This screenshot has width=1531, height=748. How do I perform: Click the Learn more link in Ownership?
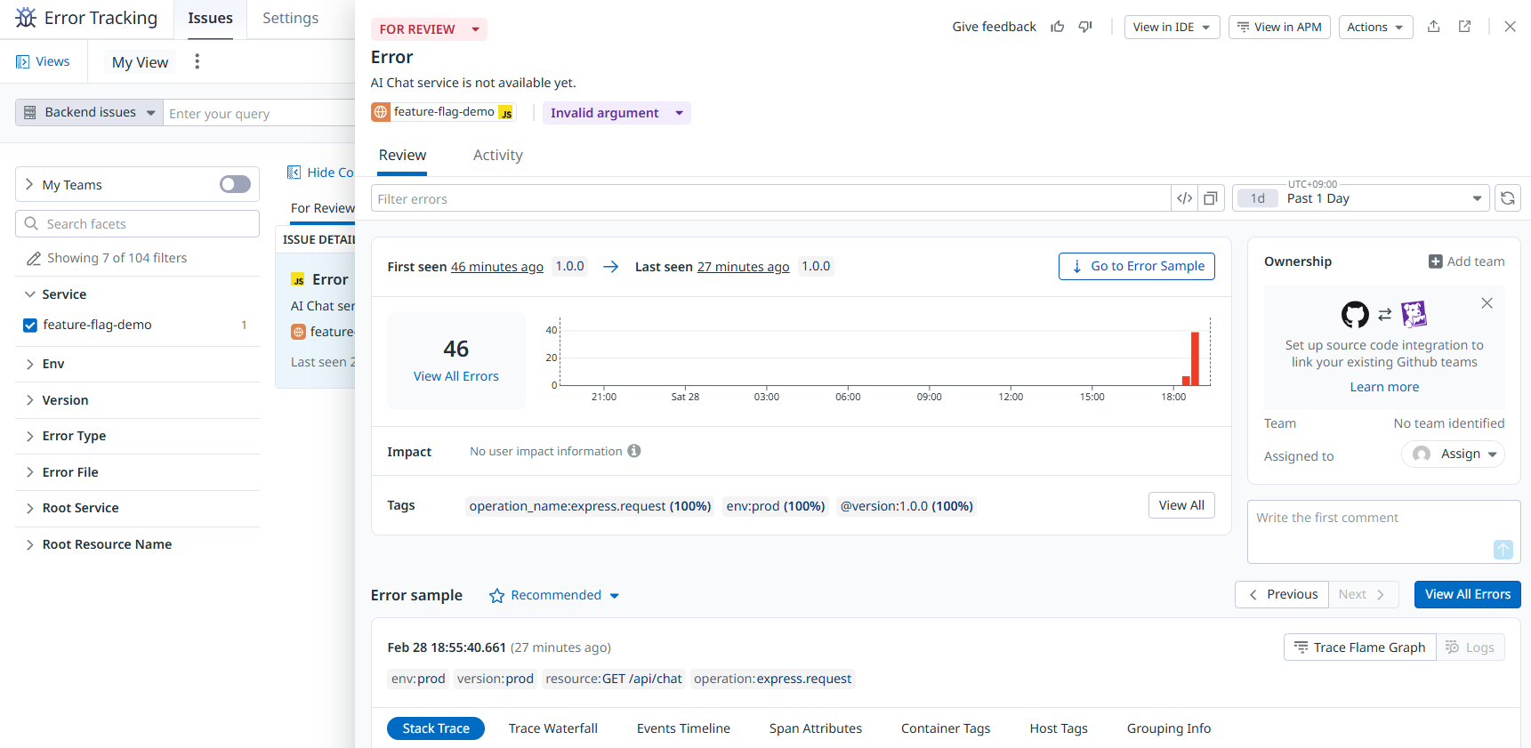click(1383, 387)
